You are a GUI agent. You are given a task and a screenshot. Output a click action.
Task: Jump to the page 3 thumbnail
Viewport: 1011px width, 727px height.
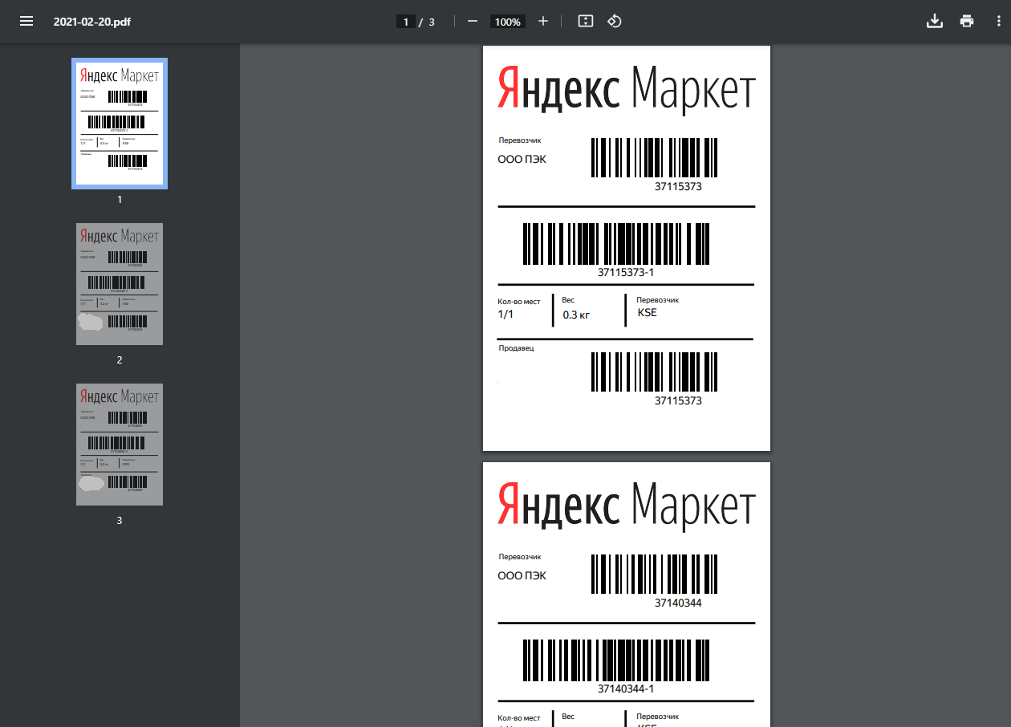pyautogui.click(x=120, y=445)
